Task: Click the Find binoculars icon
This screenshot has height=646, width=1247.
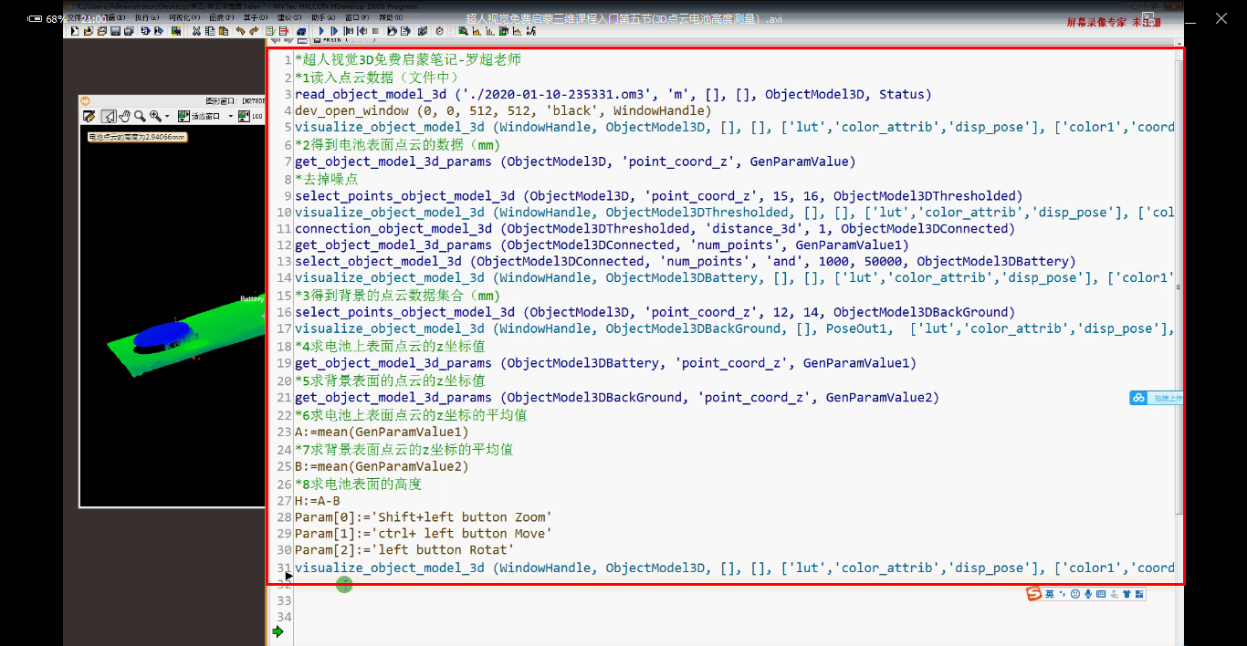Action: pos(301,31)
